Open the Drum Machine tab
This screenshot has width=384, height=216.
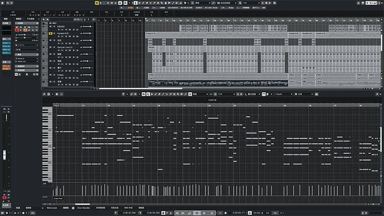84,208
